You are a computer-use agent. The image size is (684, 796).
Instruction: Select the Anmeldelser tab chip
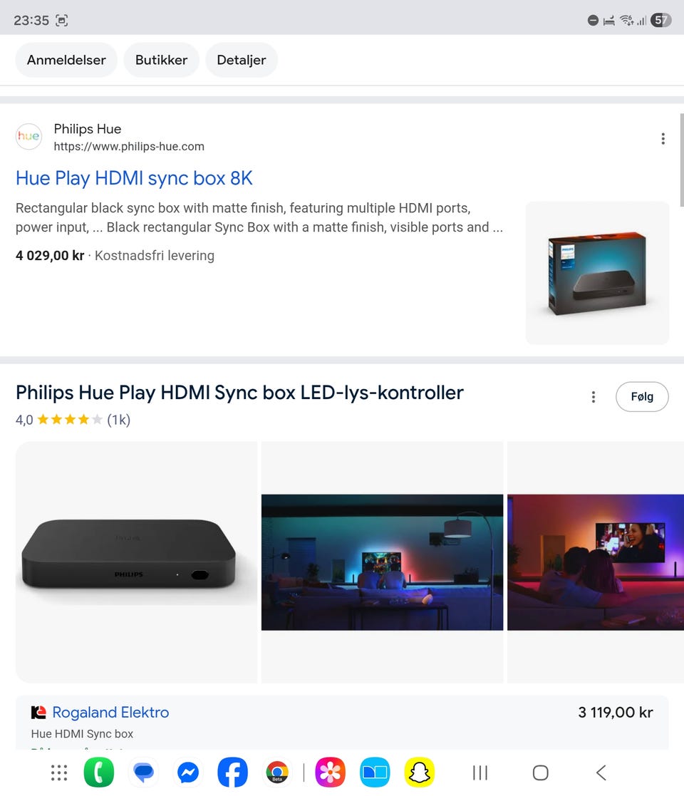click(x=66, y=60)
